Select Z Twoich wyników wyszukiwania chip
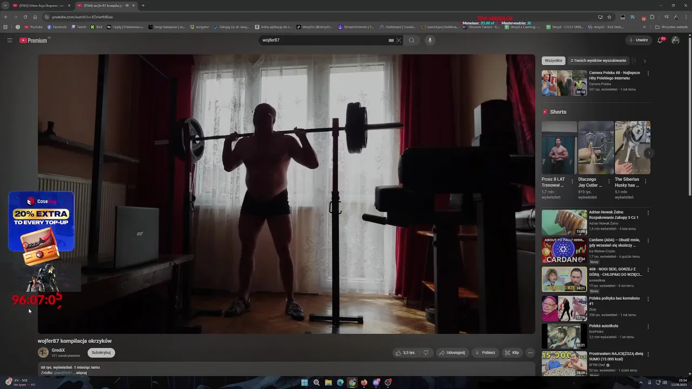Viewport: 692px width, 389px height. pyautogui.click(x=598, y=61)
